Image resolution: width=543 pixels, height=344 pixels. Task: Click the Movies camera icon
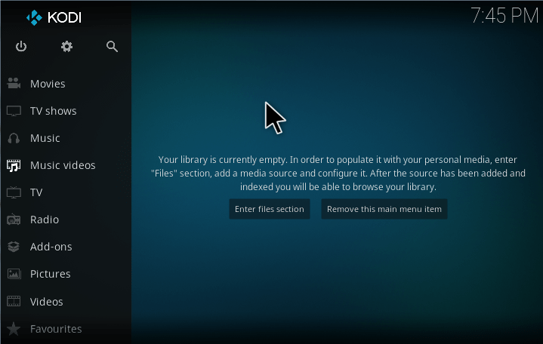(14, 84)
